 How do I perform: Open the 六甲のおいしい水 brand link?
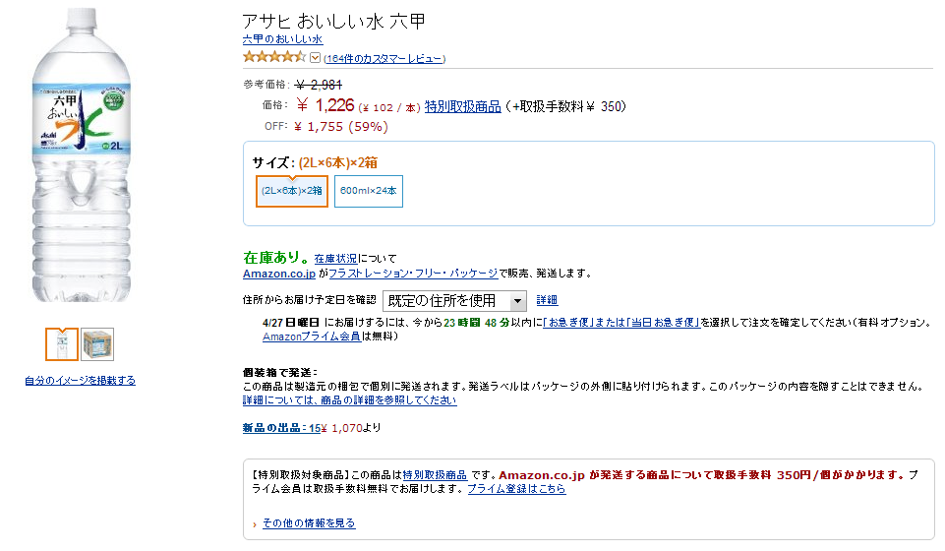[282, 39]
